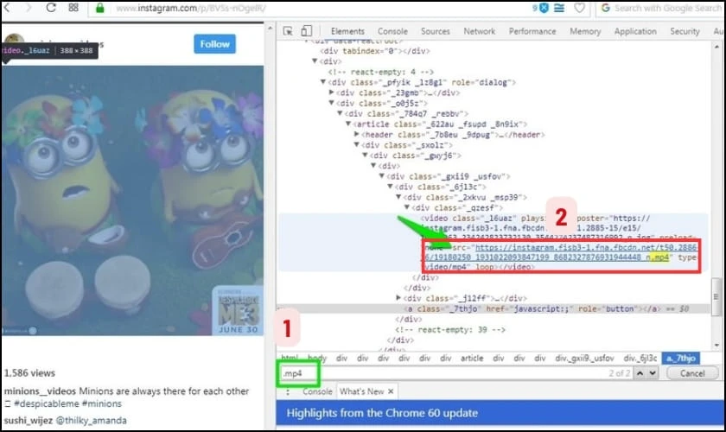Image resolution: width=726 pixels, height=432 pixels.
Task: Click the browser forward arrow
Action: point(29,8)
